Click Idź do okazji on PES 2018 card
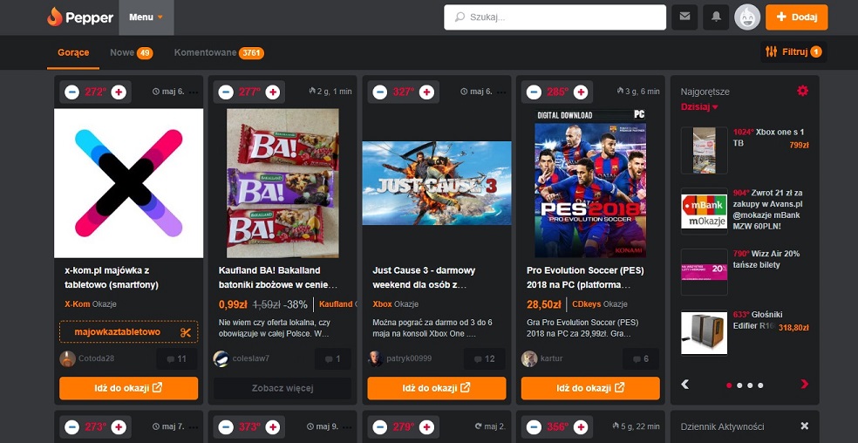Image resolution: width=858 pixels, height=443 pixels. click(x=590, y=388)
